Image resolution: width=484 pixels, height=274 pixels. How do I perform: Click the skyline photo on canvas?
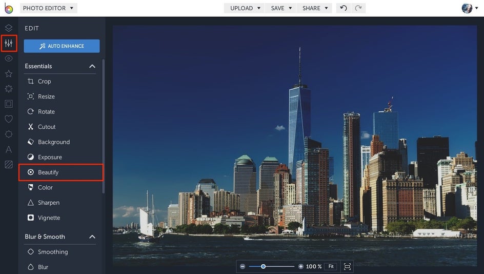295,145
